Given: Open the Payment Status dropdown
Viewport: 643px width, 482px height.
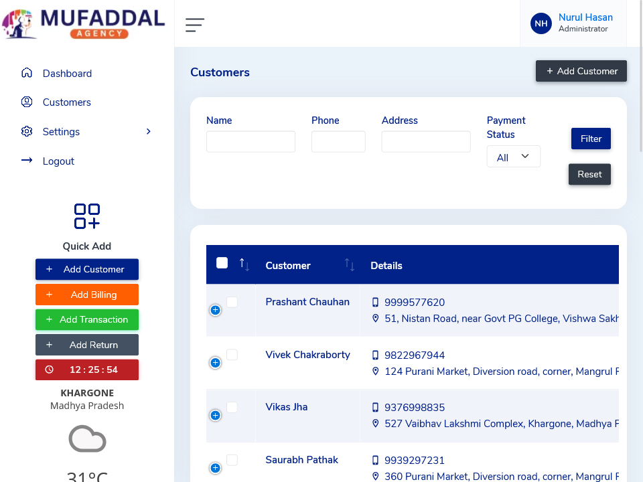Looking at the screenshot, I should coord(513,157).
